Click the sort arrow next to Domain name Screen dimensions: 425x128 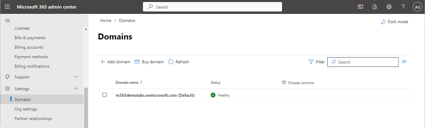[141, 82]
